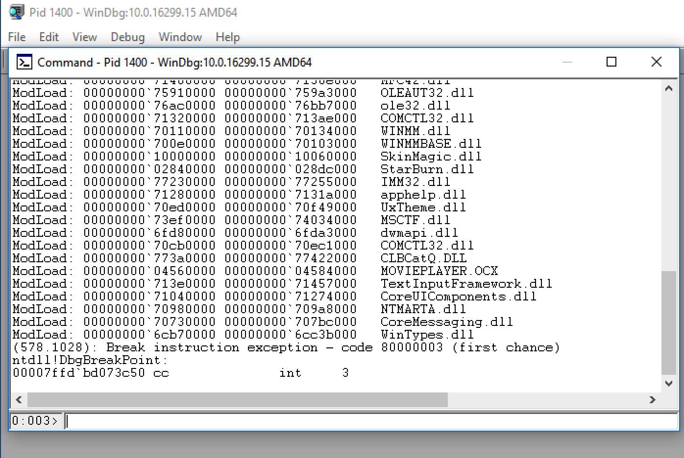Image resolution: width=684 pixels, height=458 pixels.
Task: Click the WinDbg application icon in the title bar
Action: pyautogui.click(x=17, y=12)
